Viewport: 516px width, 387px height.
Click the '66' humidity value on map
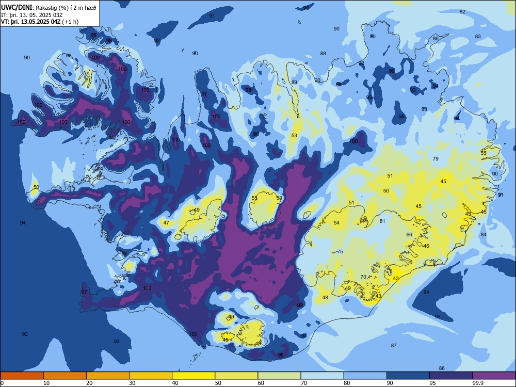click(x=409, y=235)
